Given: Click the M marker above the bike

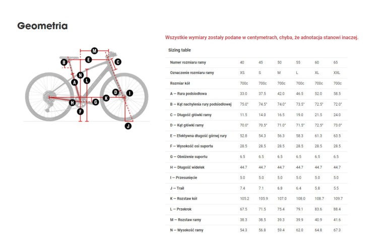Looking at the screenshot, I should (x=95, y=51).
